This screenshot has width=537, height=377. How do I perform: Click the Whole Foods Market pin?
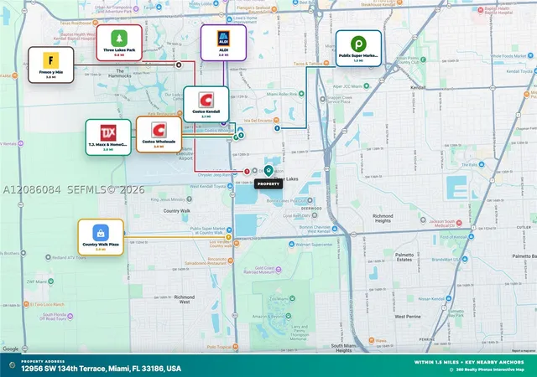click(x=530, y=55)
